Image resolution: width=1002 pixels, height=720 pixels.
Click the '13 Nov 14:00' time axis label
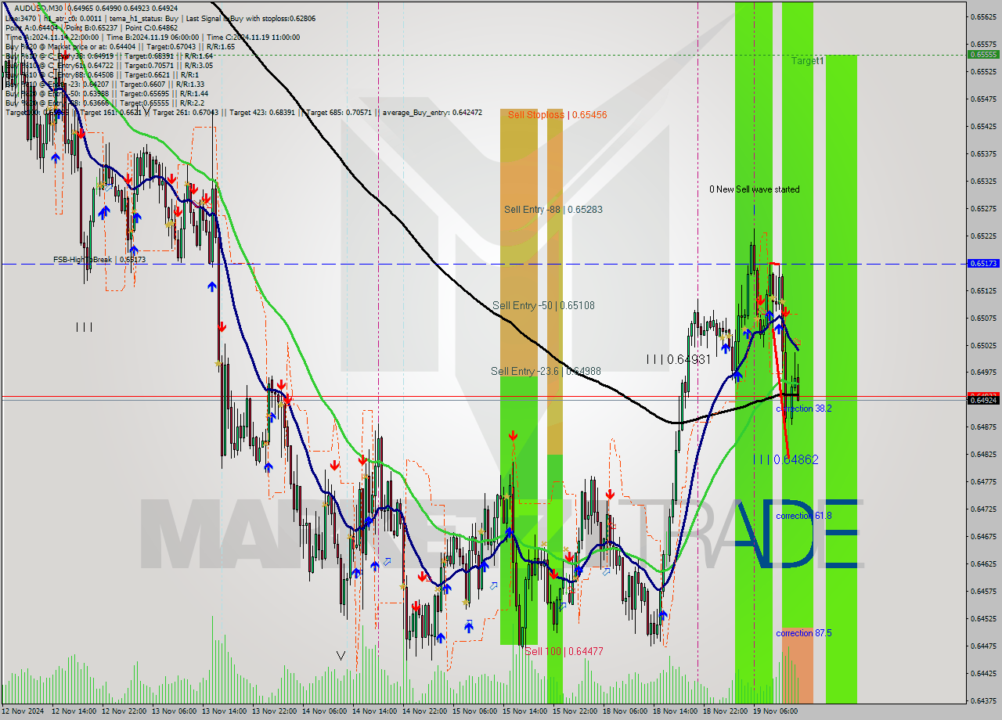click(x=224, y=711)
